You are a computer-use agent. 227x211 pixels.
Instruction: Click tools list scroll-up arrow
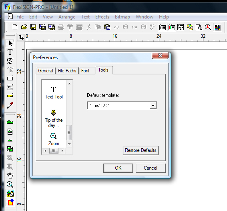point(69,84)
